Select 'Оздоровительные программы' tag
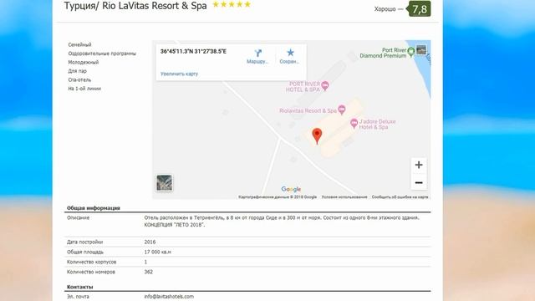 coord(102,54)
